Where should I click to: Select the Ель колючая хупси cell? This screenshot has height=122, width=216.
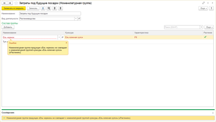(x=99, y=37)
